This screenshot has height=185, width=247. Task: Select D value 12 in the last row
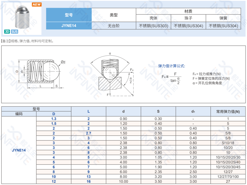(x=54, y=182)
